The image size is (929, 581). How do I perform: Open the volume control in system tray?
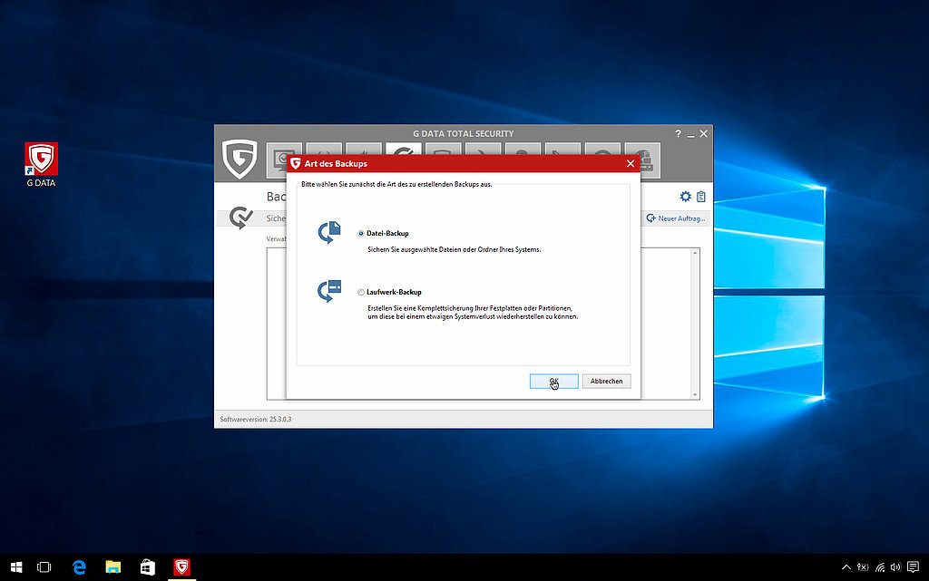pos(895,566)
